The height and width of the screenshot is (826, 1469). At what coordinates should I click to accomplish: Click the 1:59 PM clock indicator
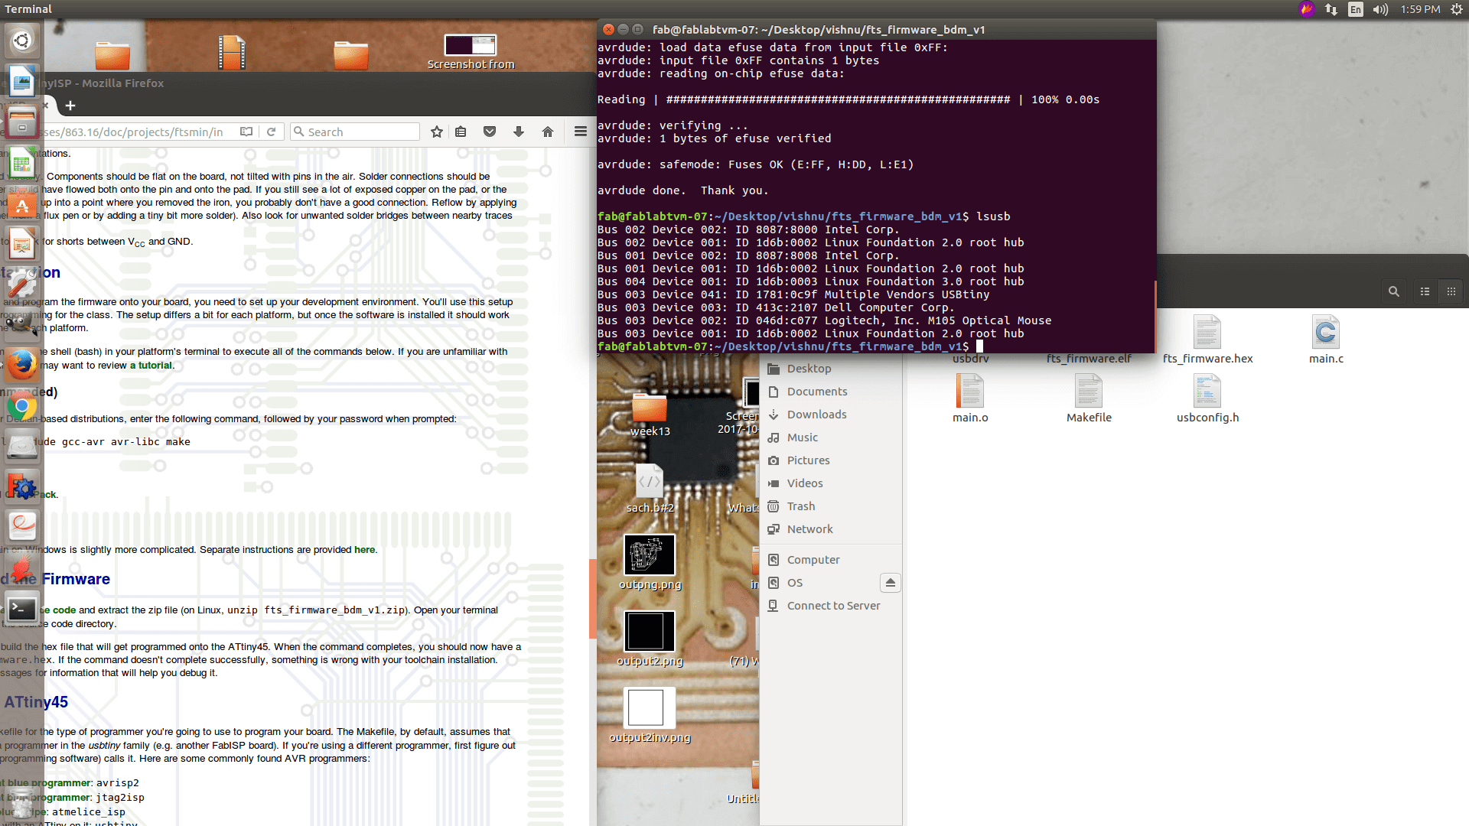pos(1420,9)
